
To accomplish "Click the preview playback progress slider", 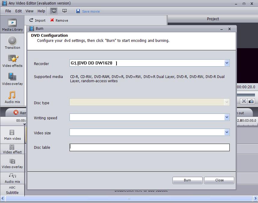I will [x=246, y=95].
